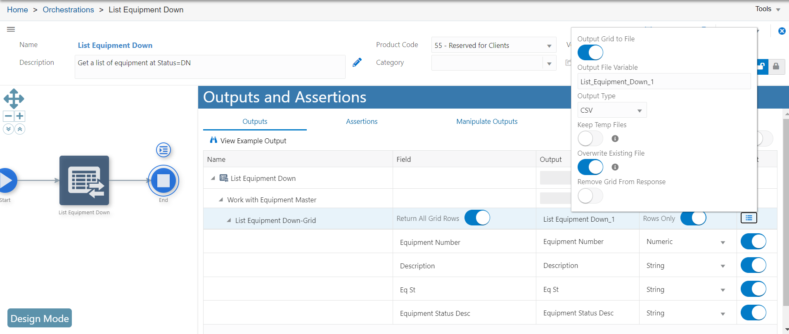Image resolution: width=789 pixels, height=334 pixels.
Task: Click the Keep Temp Files info icon
Action: [x=615, y=139]
